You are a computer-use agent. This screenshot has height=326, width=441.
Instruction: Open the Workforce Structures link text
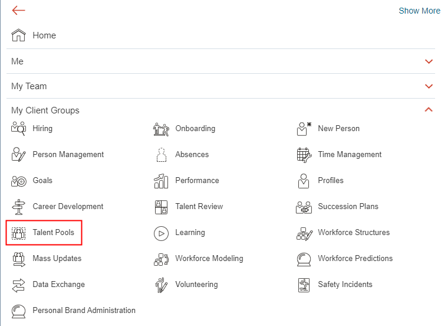pos(354,233)
